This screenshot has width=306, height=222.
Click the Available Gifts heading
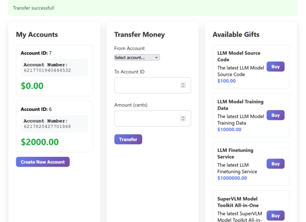236,34
